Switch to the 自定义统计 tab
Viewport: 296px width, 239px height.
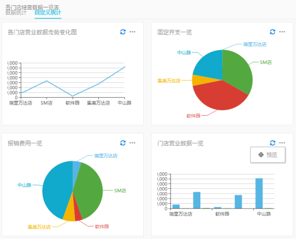[48, 12]
